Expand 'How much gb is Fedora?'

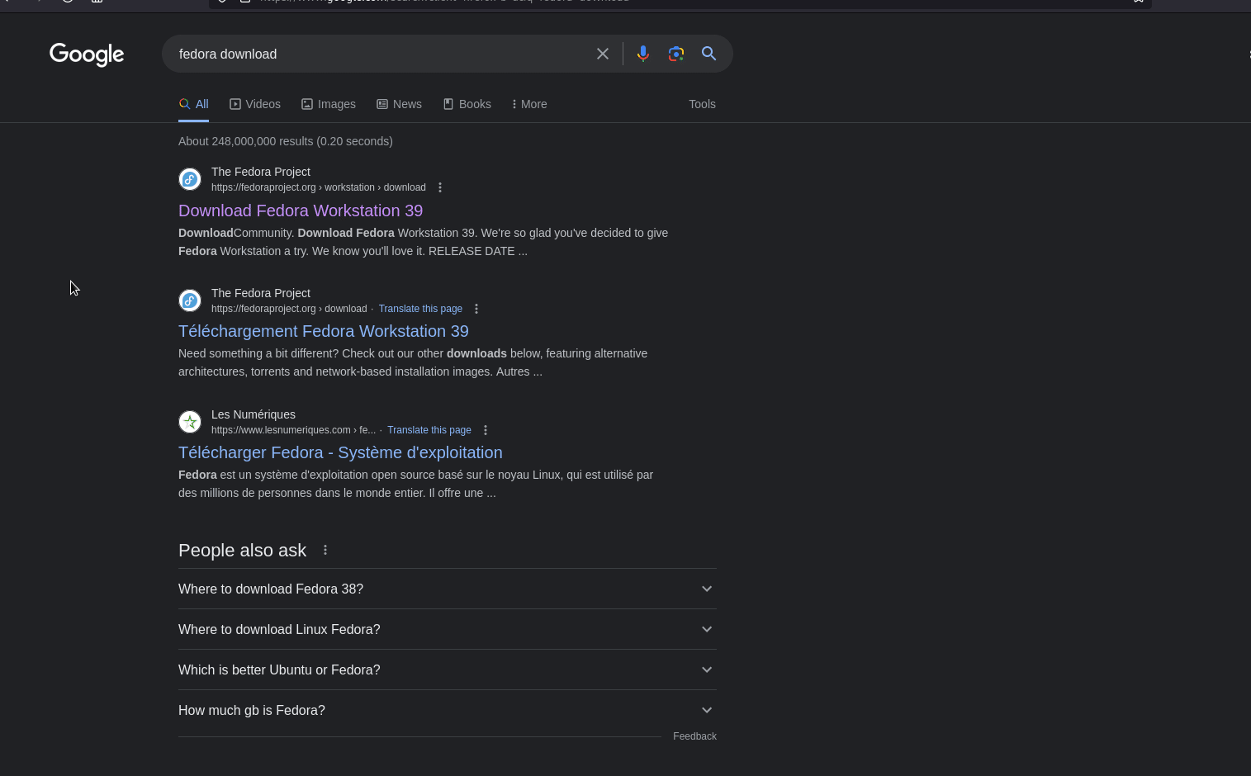pos(447,710)
